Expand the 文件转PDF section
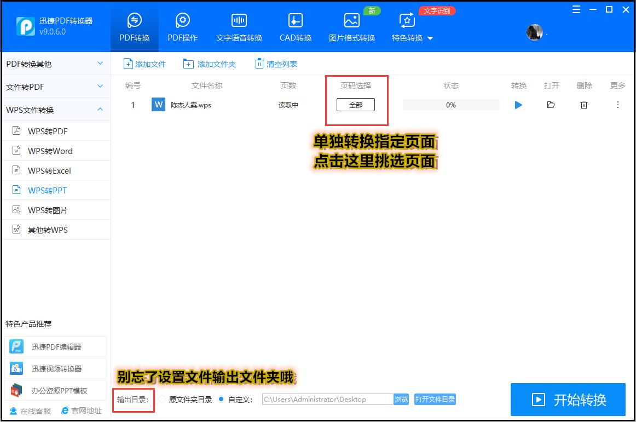636x422 pixels. [55, 86]
